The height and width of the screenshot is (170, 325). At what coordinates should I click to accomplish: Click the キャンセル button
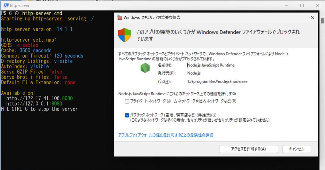click(297, 149)
